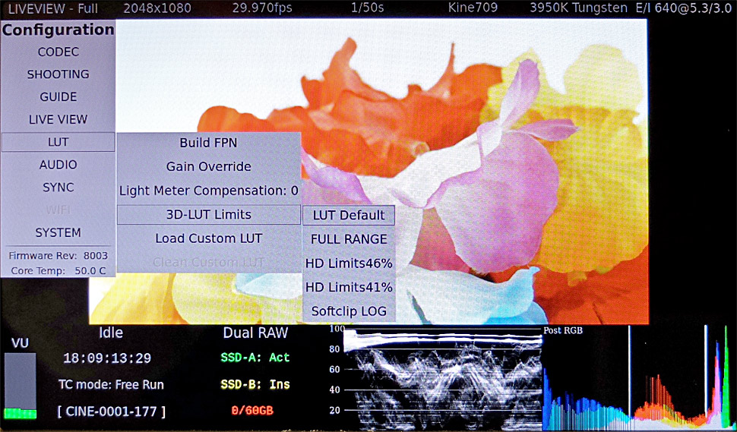The image size is (737, 432).
Task: Choose the LUT Default option
Action: (349, 215)
